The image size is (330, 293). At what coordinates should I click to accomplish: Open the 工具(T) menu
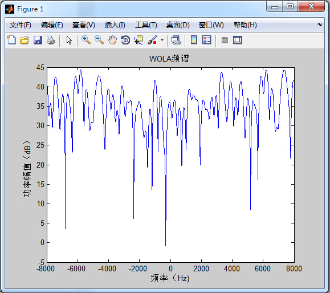click(146, 25)
